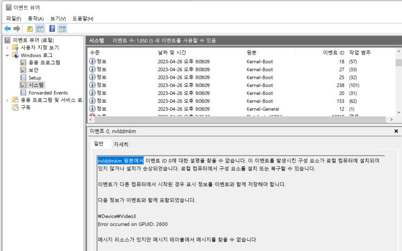Click the Up one level folder icon
This screenshot has width=402, height=251.
[30, 29]
